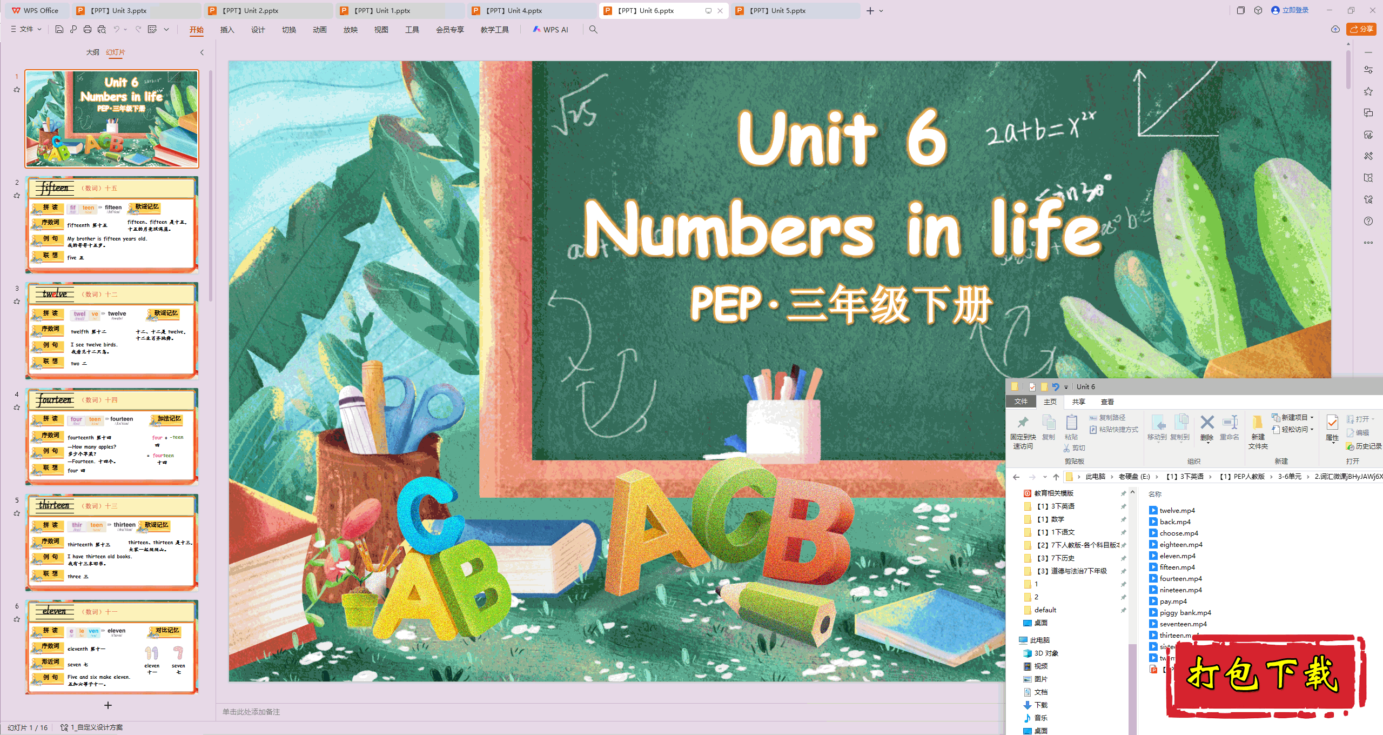Screen dimensions: 1383x735
Task: Click the Explorer back arrow
Action: pyautogui.click(x=1016, y=477)
